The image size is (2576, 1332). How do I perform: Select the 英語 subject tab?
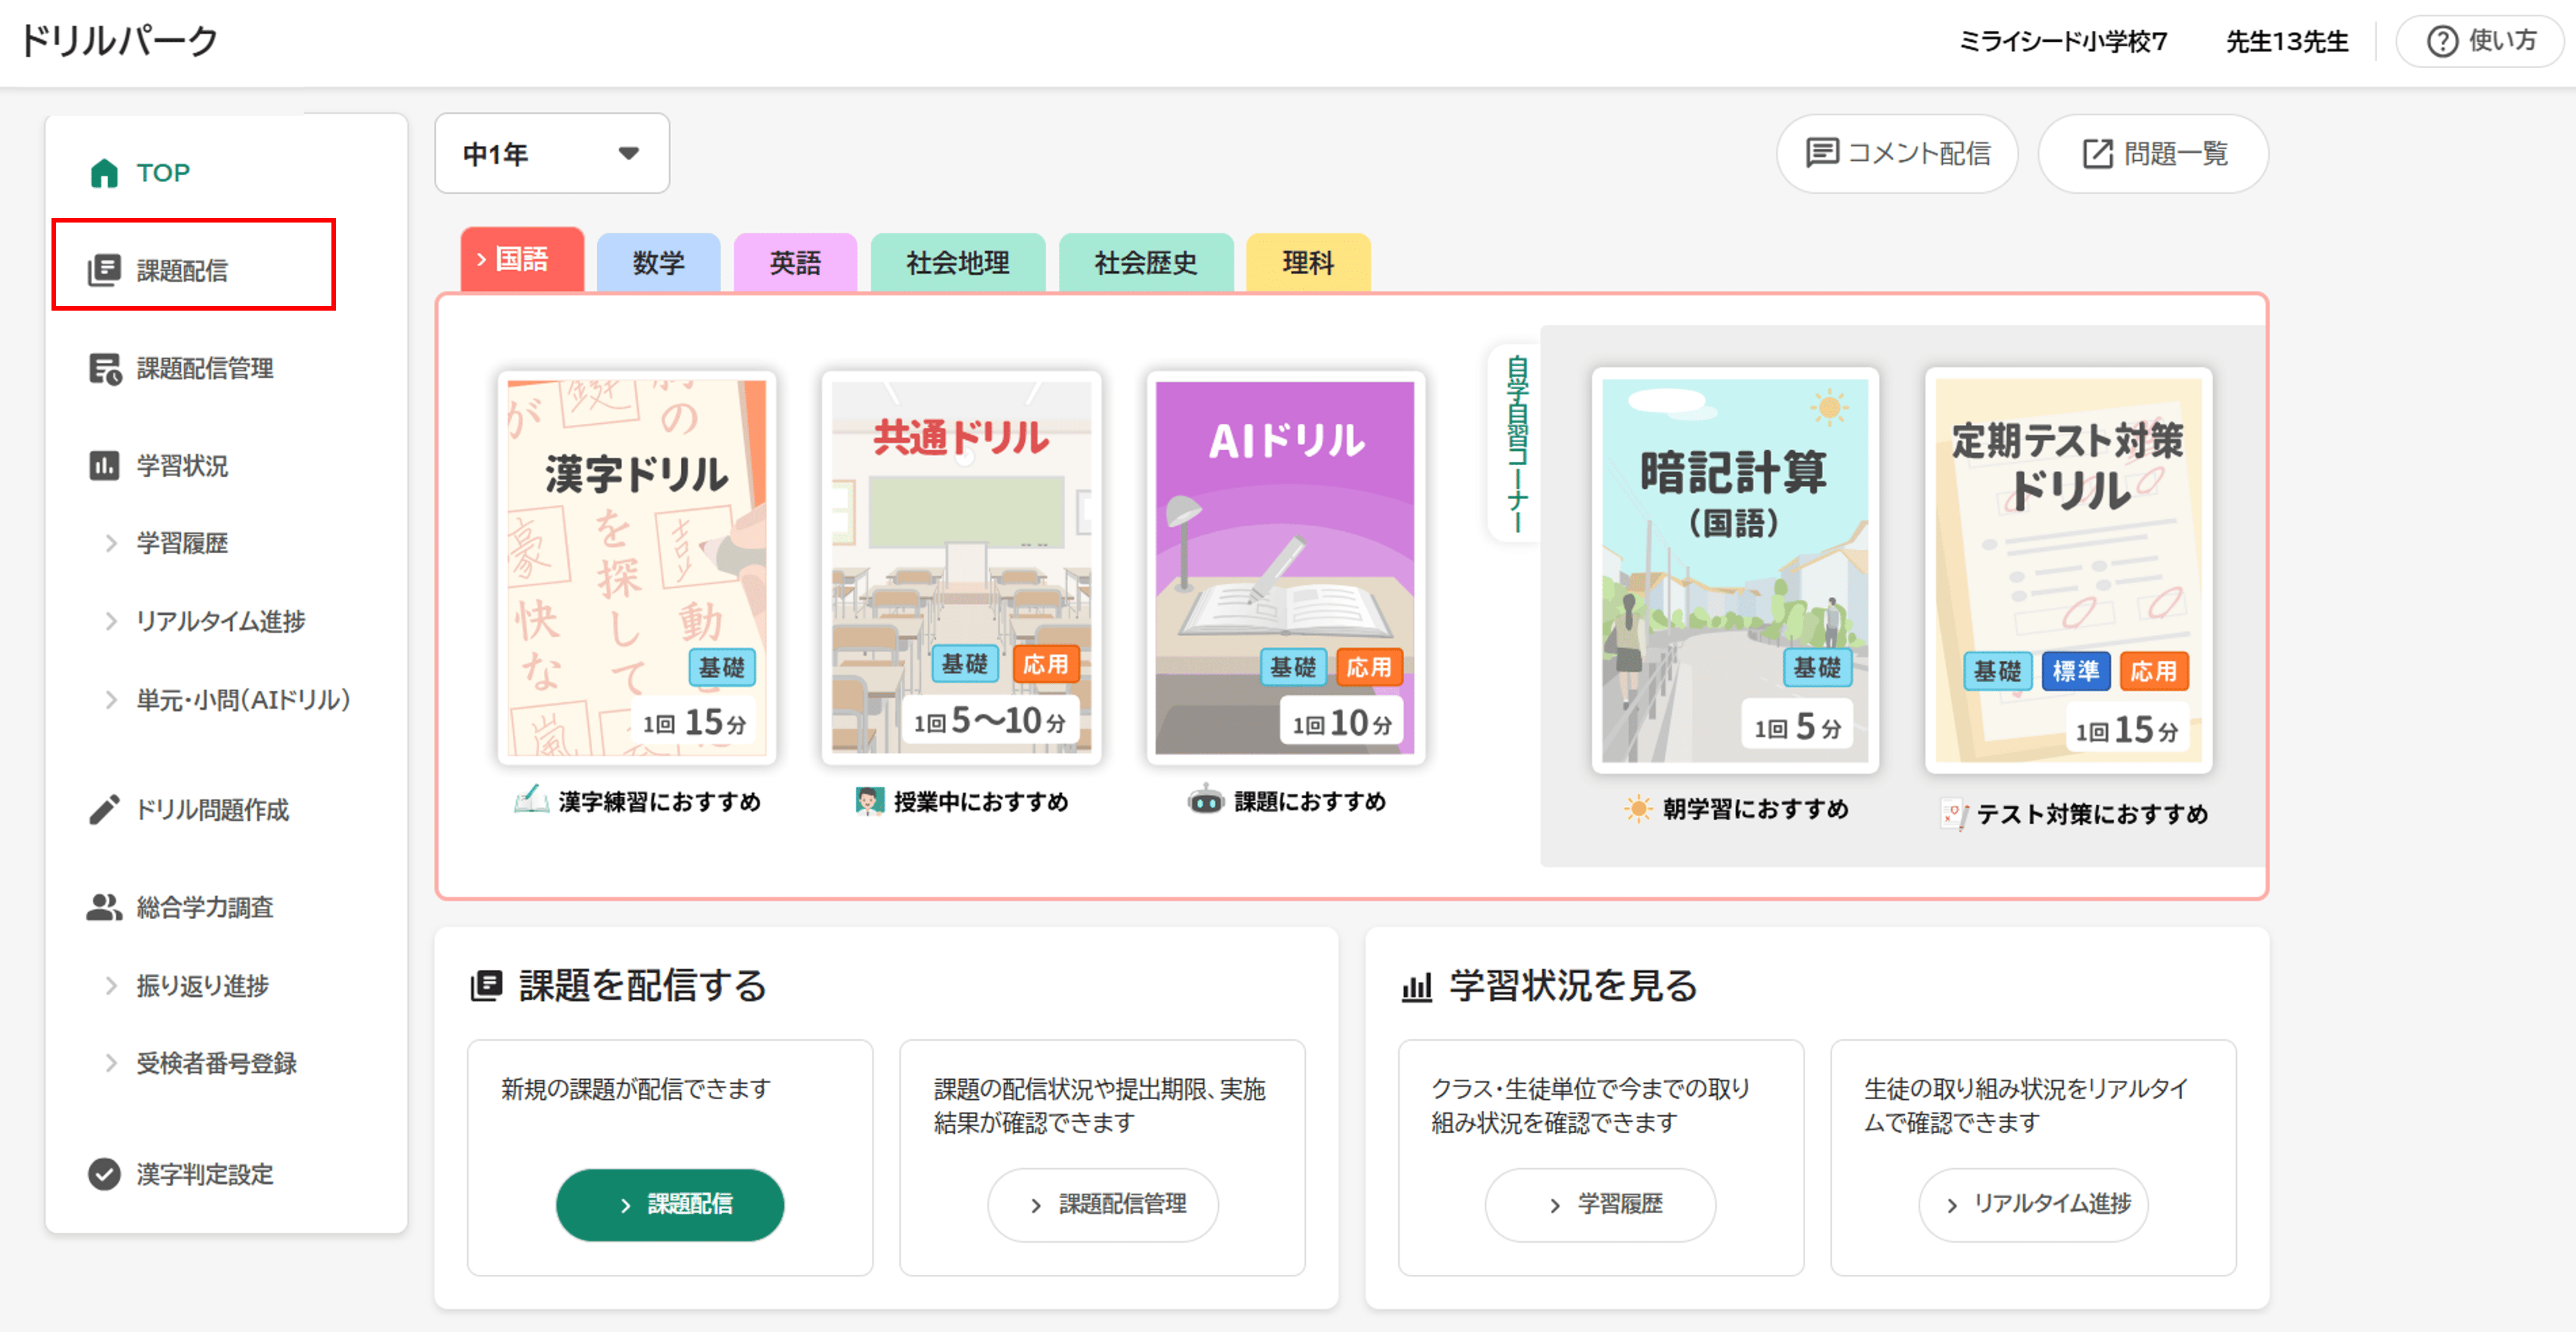(x=795, y=263)
